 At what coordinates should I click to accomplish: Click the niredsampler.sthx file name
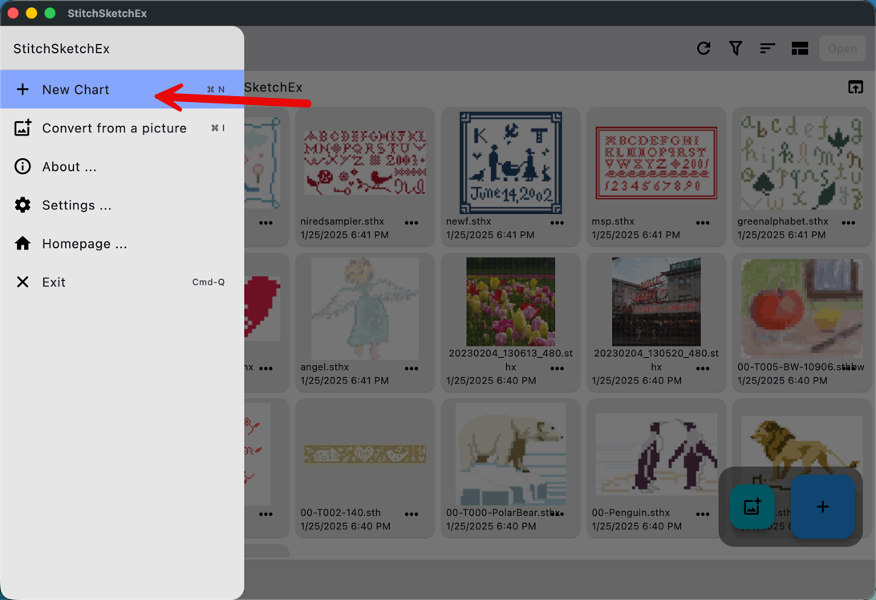(x=342, y=221)
